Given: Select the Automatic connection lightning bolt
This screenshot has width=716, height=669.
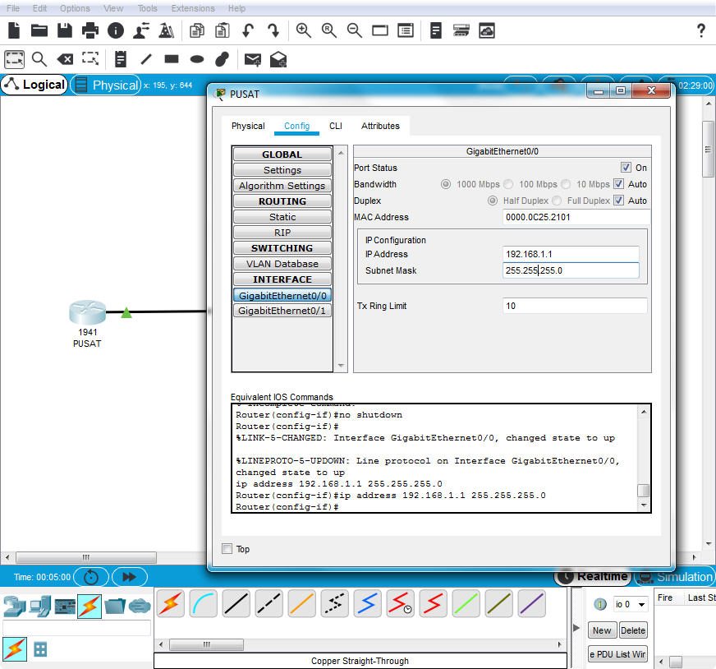Looking at the screenshot, I should click(x=171, y=603).
